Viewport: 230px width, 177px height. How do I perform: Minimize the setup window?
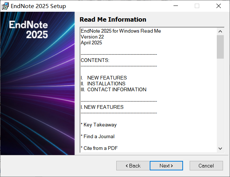tap(176, 6)
